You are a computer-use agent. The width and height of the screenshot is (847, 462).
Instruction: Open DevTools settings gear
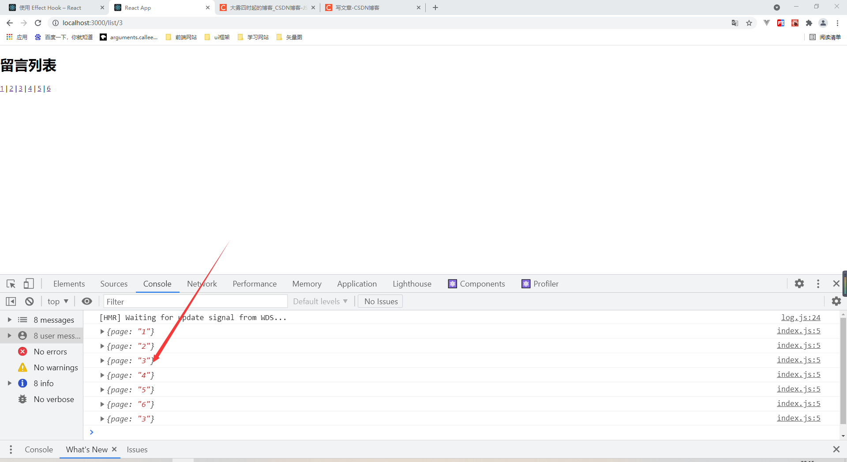(799, 283)
